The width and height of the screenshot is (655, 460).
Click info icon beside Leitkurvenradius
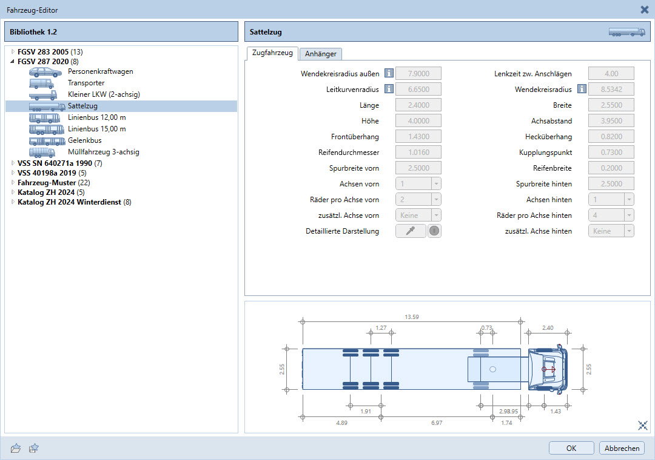(389, 90)
